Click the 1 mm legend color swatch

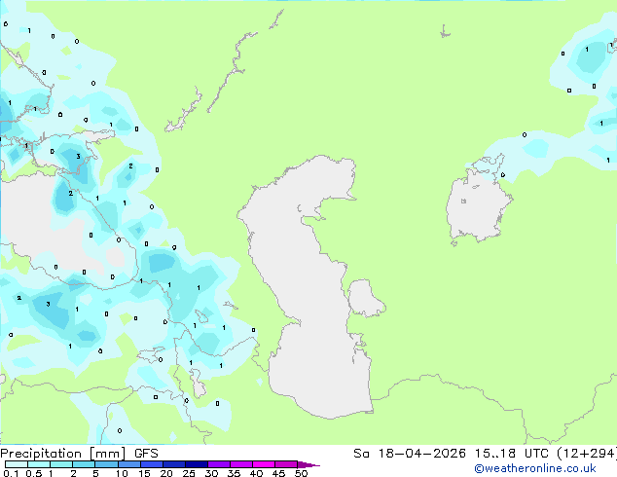[x=61, y=464]
